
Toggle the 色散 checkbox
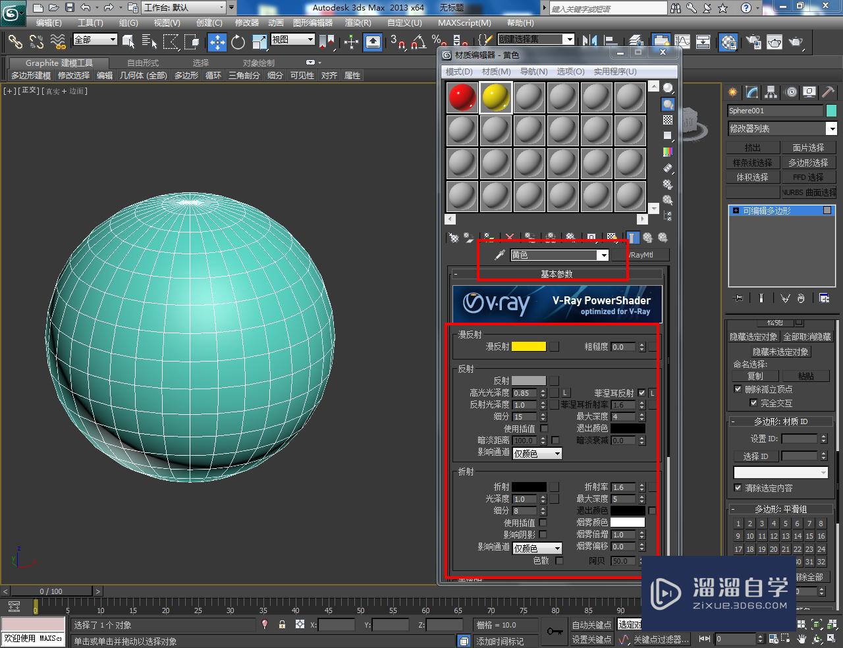click(x=559, y=560)
